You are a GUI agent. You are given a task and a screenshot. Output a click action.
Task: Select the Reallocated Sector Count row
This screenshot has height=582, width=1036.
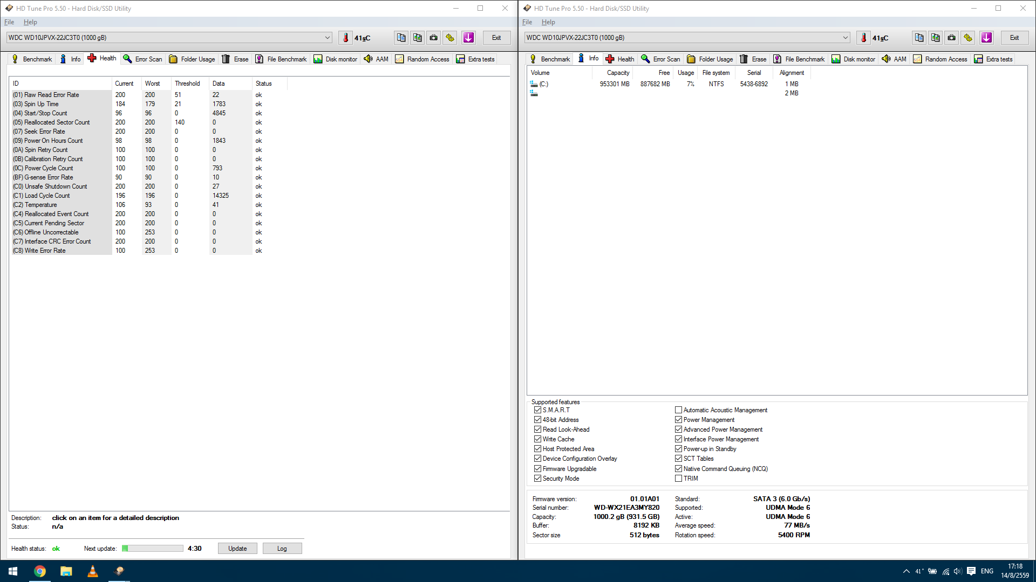[57, 122]
